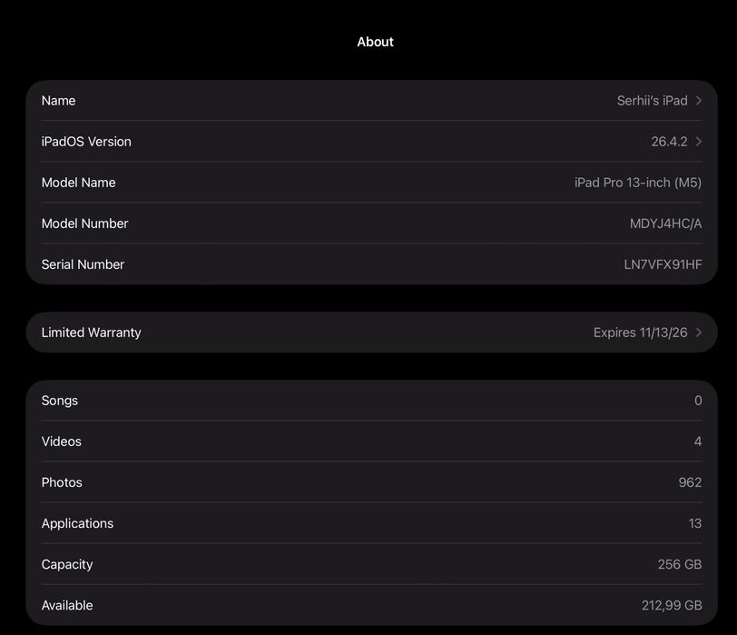The image size is (737, 635).
Task: Tap the Limited Warranty label
Action: pyautogui.click(x=91, y=332)
